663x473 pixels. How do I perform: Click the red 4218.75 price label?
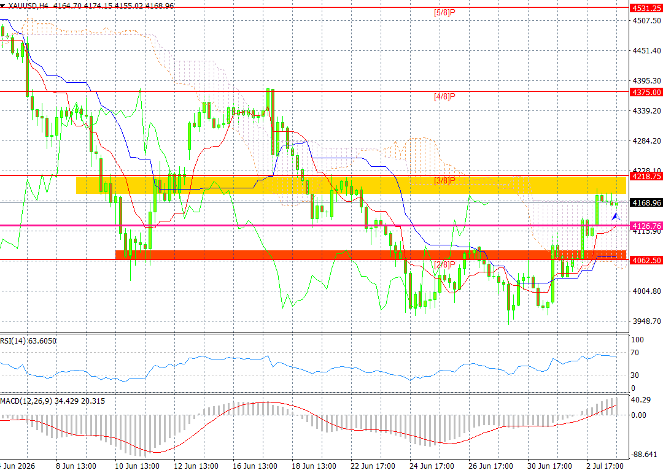pyautogui.click(x=646, y=176)
